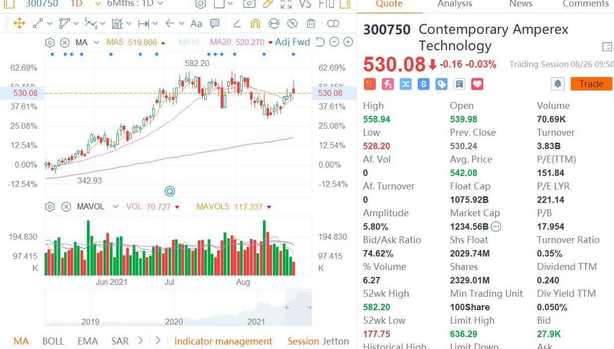Click the info icon beside Market Cap value
The image size is (614, 349).
tap(496, 227)
